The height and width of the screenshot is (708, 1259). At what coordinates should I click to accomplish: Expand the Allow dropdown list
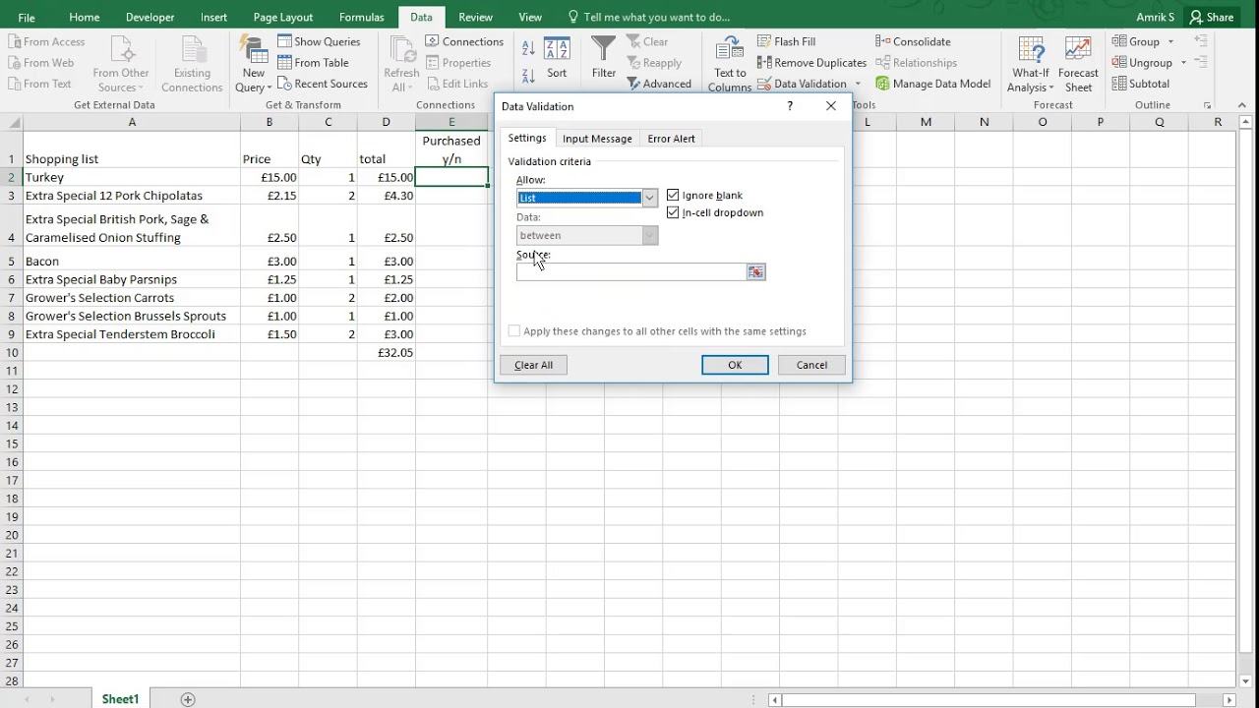649,198
